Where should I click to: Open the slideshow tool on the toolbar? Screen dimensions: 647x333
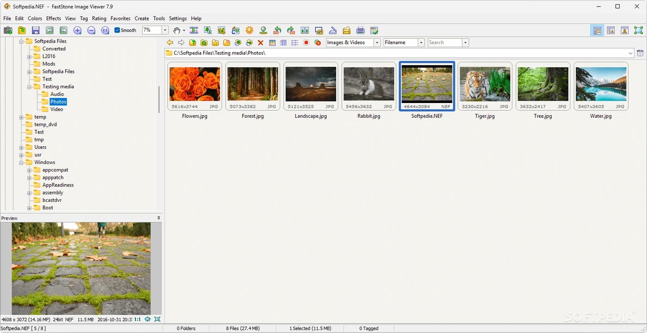click(194, 30)
